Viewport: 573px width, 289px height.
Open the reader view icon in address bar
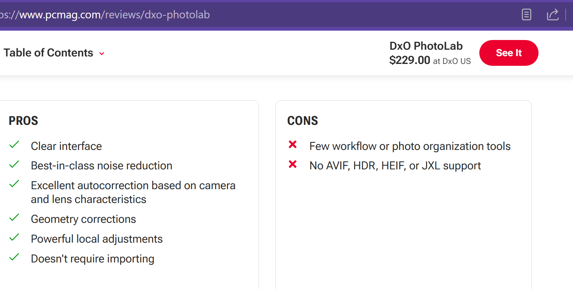tap(527, 15)
